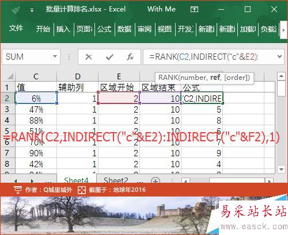Open the 开发 ribbon tab
This screenshot has height=235, width=288.
click(185, 29)
